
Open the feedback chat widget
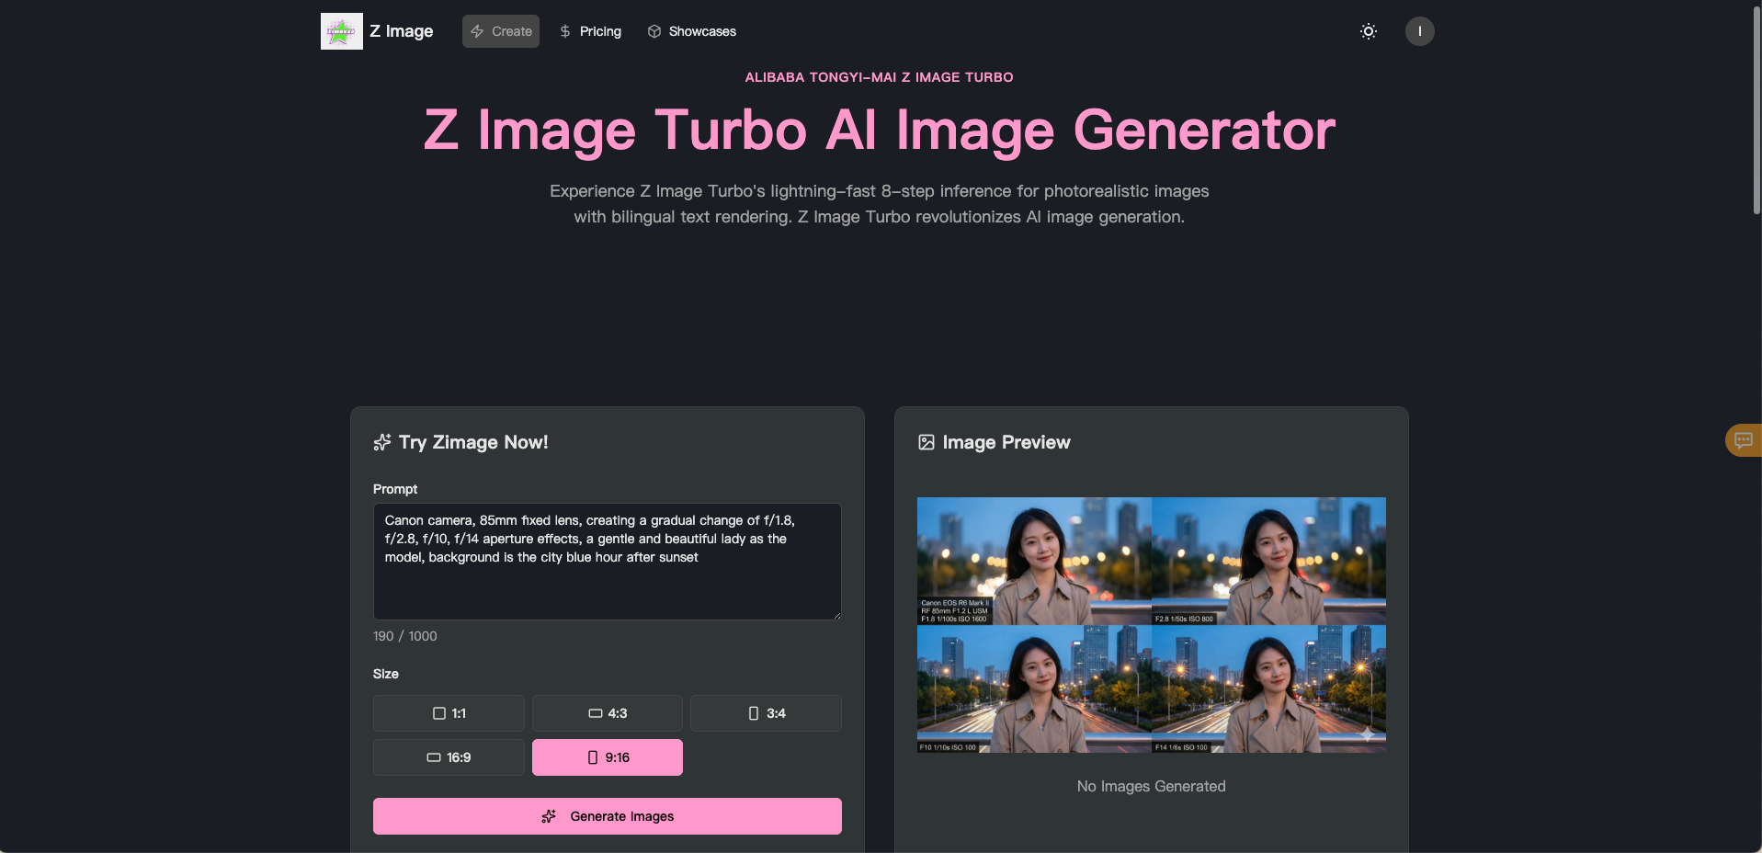(x=1744, y=440)
